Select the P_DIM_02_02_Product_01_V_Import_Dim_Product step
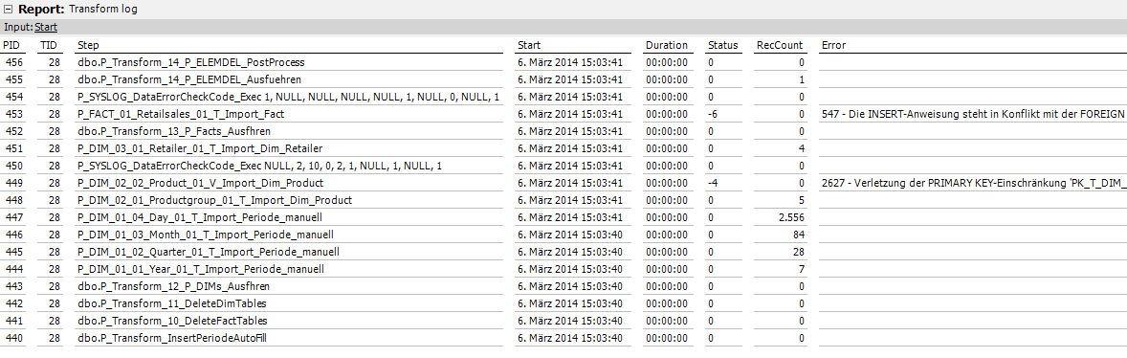1127x358 pixels. (x=201, y=184)
